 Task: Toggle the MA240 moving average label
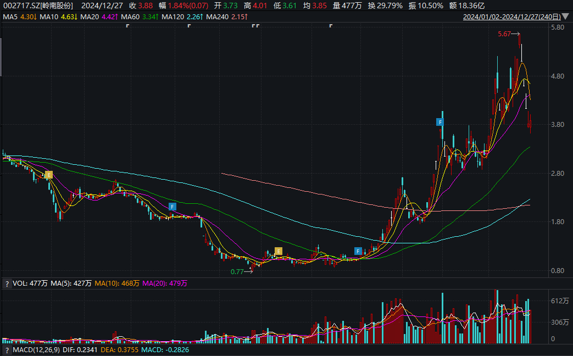[x=226, y=17]
